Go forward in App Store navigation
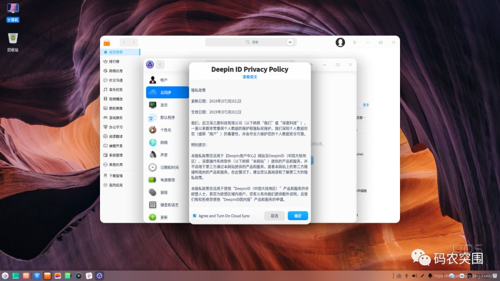Screen dimensions: 500x281 134,43
